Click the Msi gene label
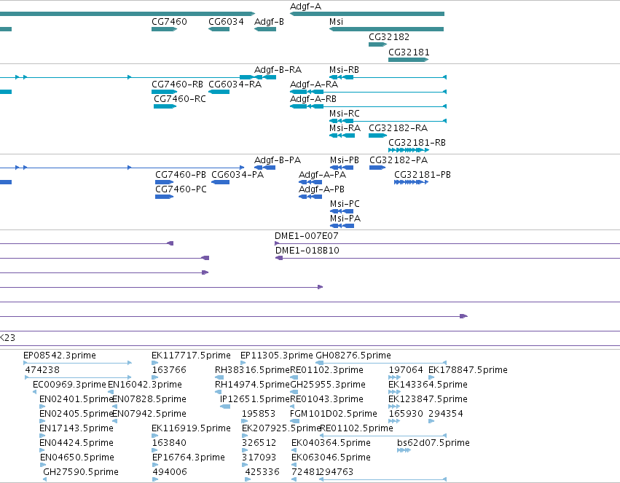The height and width of the screenshot is (483, 620). pyautogui.click(x=336, y=22)
